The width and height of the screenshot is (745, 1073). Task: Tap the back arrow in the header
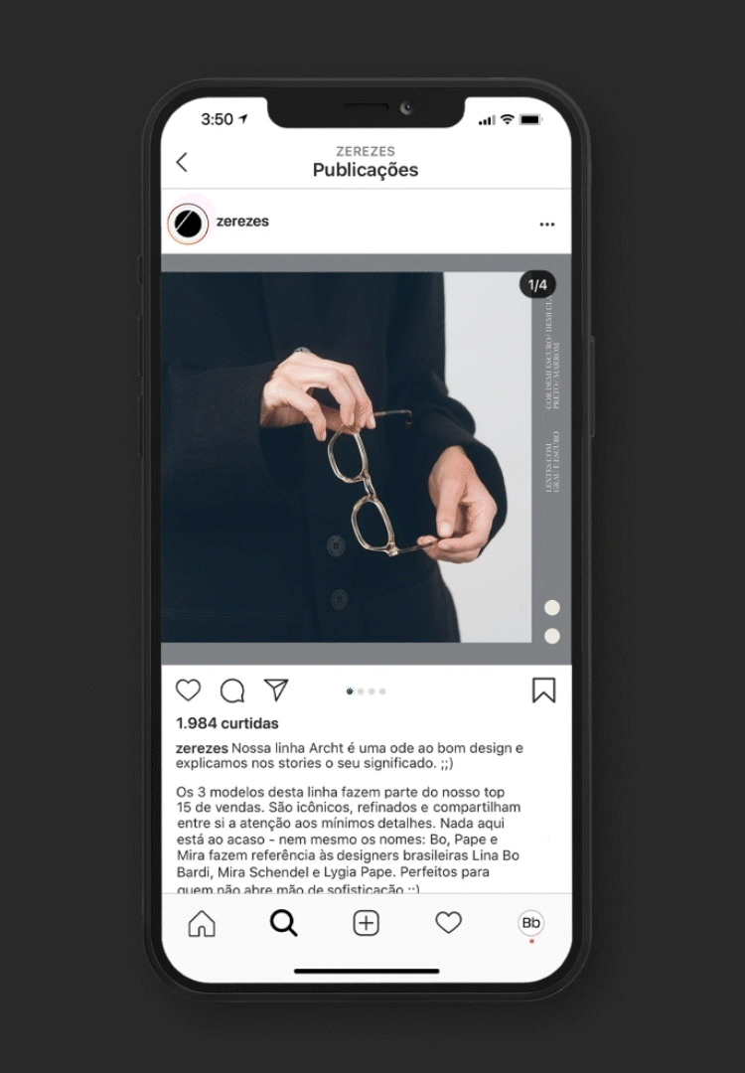(x=182, y=162)
